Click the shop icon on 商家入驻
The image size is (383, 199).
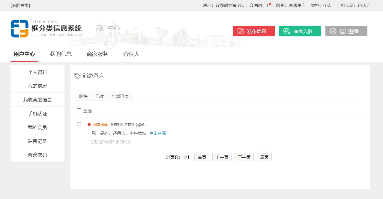286,31
